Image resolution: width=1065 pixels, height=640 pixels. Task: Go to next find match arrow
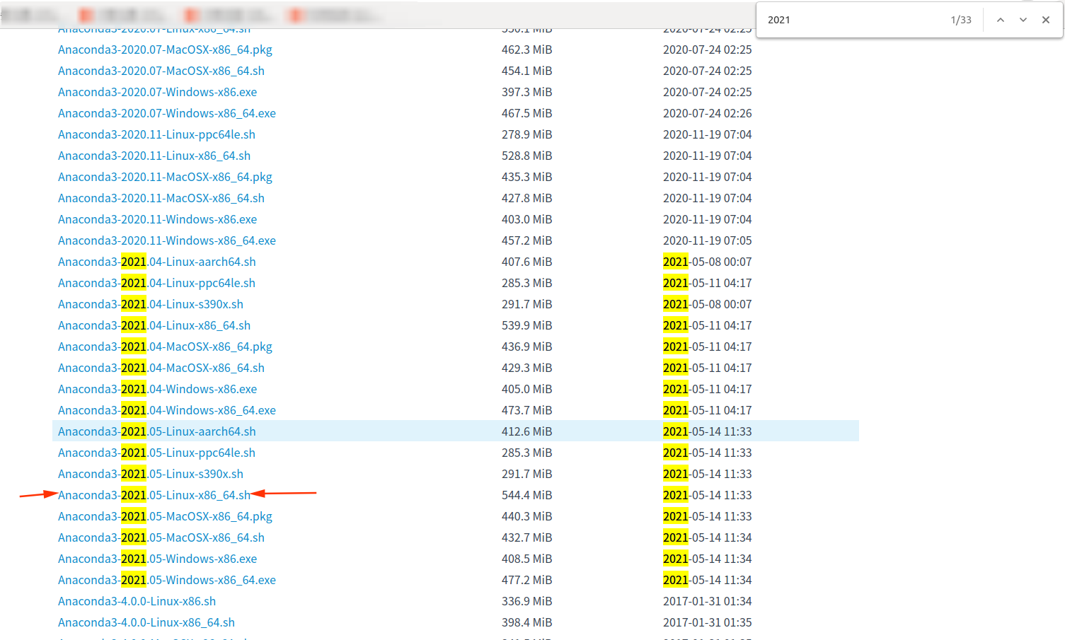click(1023, 20)
